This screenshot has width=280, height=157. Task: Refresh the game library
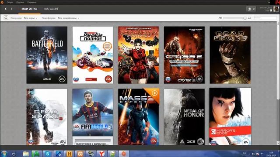tap(6, 18)
